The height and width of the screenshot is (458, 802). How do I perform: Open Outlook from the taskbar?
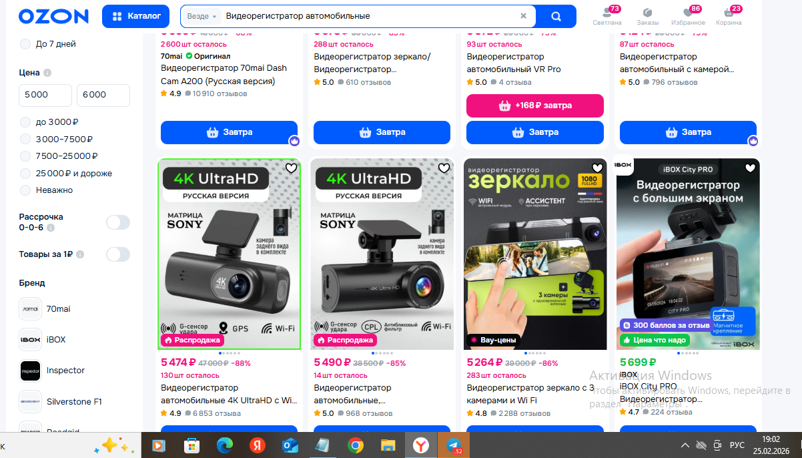pos(290,445)
